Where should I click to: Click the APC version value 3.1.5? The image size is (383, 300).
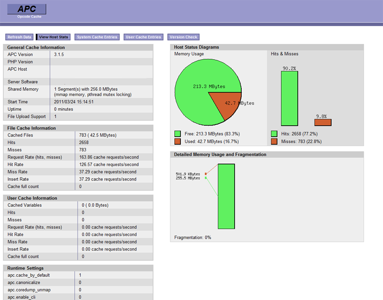pyautogui.click(x=59, y=54)
